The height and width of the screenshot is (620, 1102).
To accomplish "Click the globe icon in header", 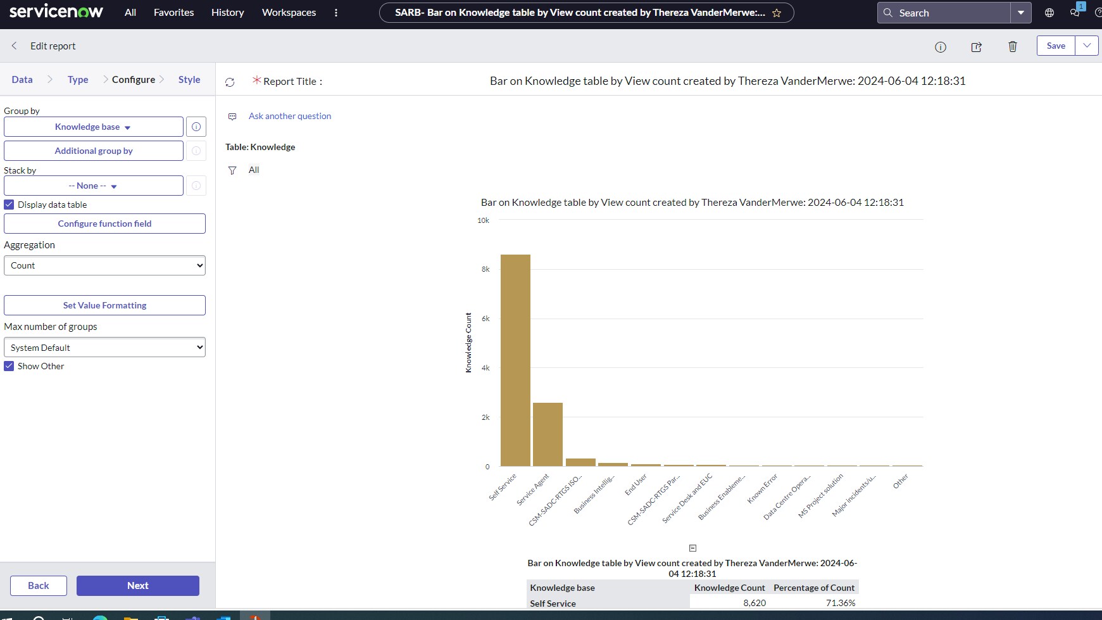I will 1049,13.
